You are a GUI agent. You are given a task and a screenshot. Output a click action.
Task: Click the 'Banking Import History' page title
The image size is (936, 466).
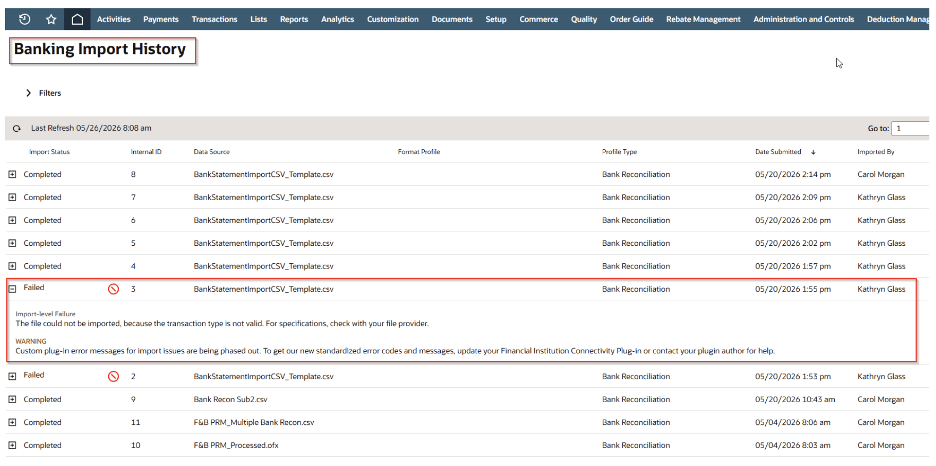(x=100, y=49)
